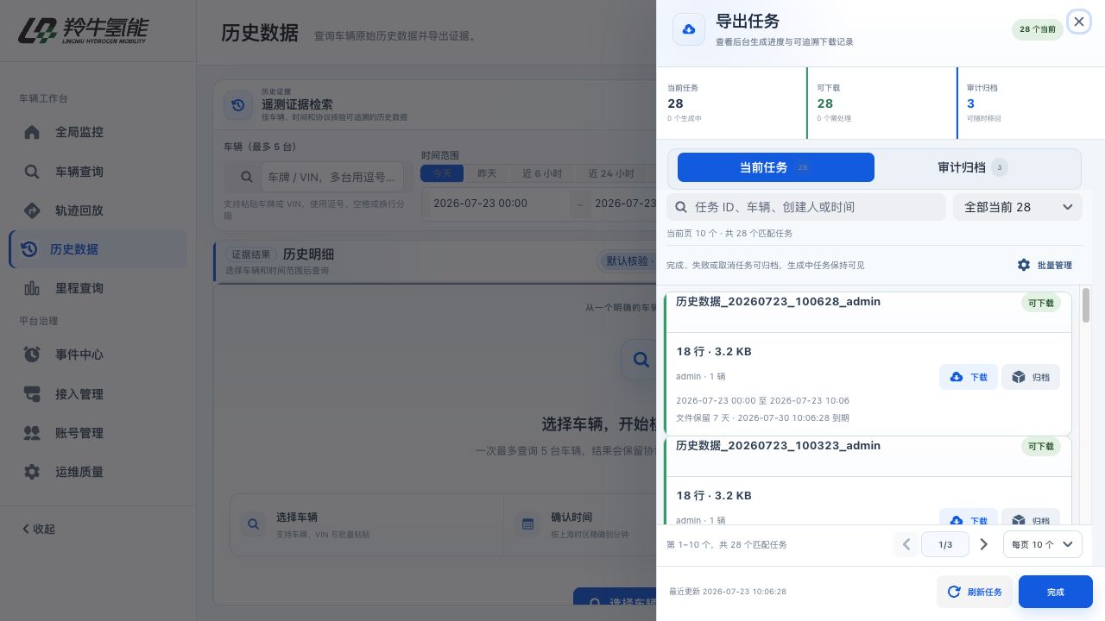Click the 28 个当前 badge
This screenshot has height=621, width=1105.
pyautogui.click(x=1037, y=29)
